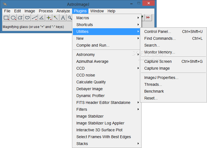Choose Reset... in Utilities
Screen dimensions: 207x148
coord(173,98)
